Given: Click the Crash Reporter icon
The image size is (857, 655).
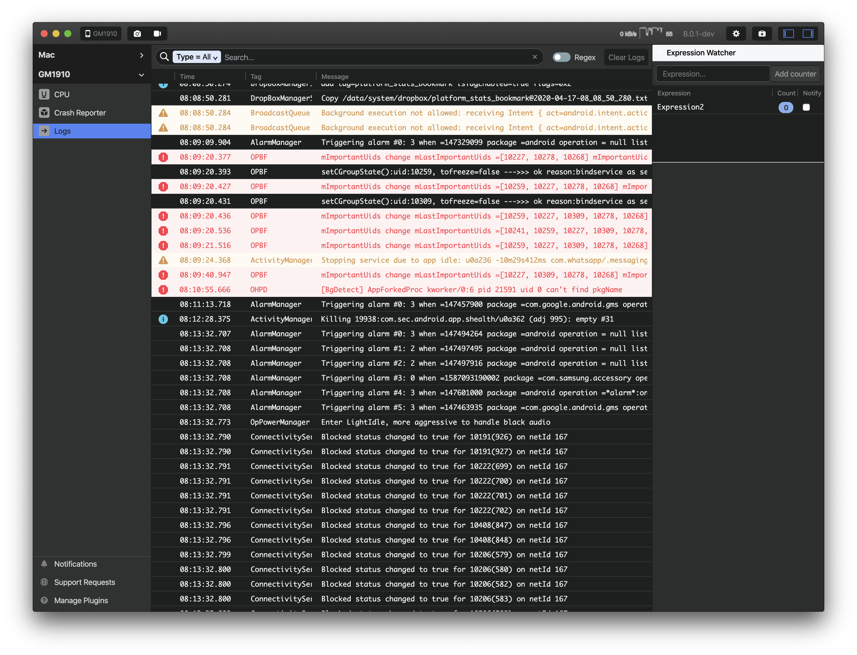Looking at the screenshot, I should (x=44, y=113).
